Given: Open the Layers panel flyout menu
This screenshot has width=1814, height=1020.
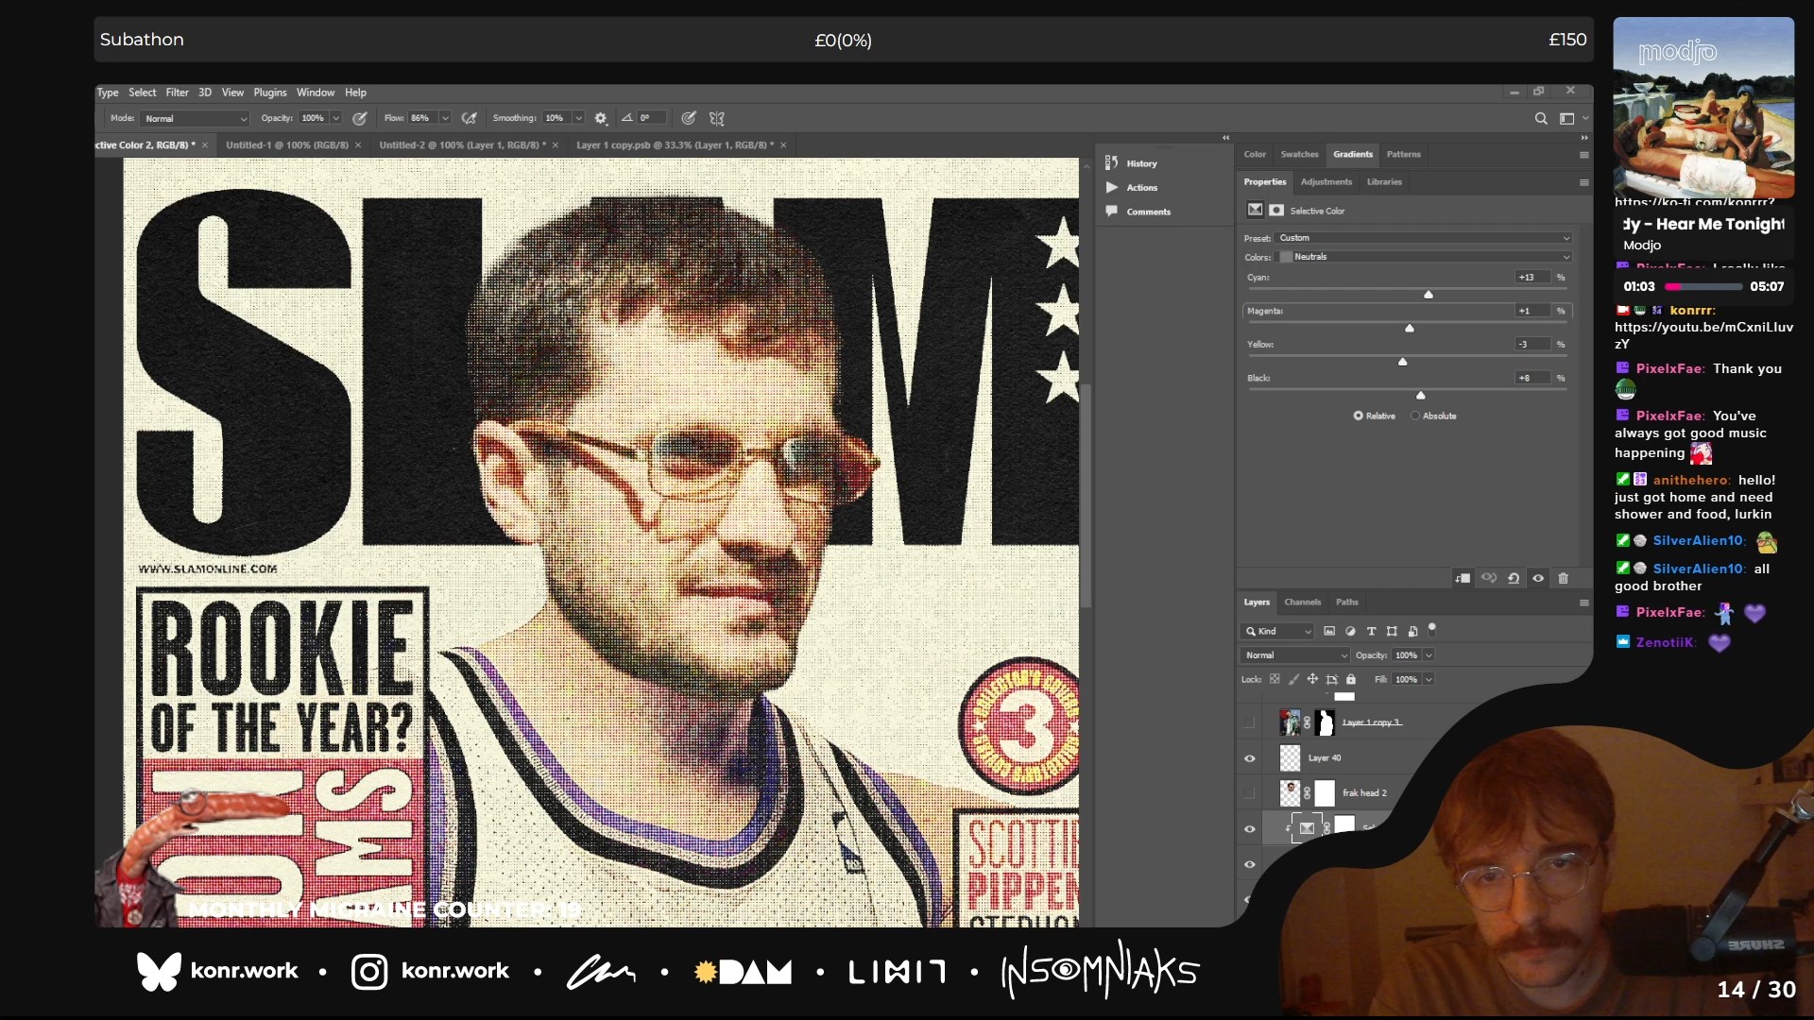Looking at the screenshot, I should pos(1584,603).
